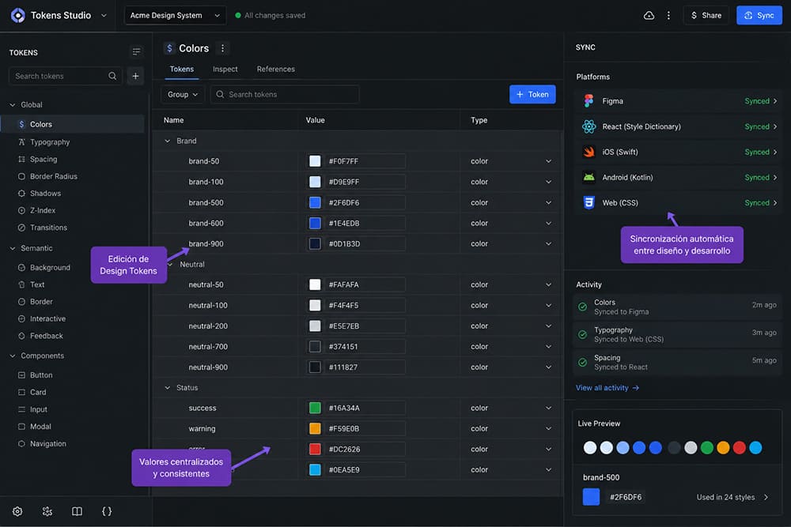Select Colors in the sidebar
The width and height of the screenshot is (791, 527).
(x=73, y=125)
